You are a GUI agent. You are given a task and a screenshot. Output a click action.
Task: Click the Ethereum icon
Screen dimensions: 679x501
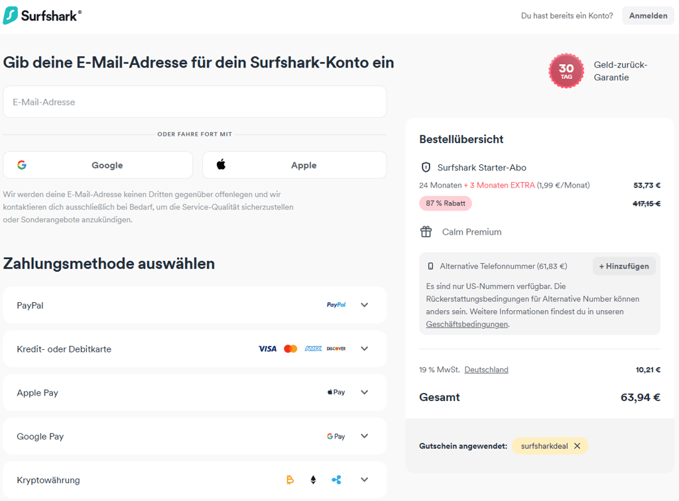[x=313, y=480]
